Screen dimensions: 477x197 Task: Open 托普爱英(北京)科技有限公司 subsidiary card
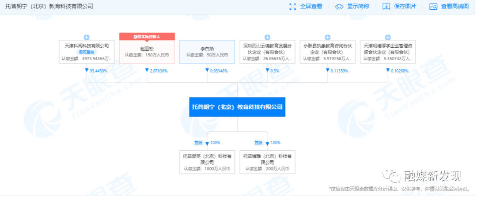pos(207,162)
